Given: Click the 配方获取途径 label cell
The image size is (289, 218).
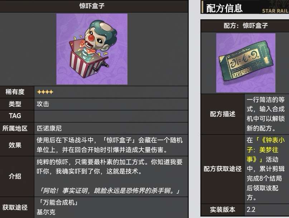Looking at the screenshot, I should 223,169.
